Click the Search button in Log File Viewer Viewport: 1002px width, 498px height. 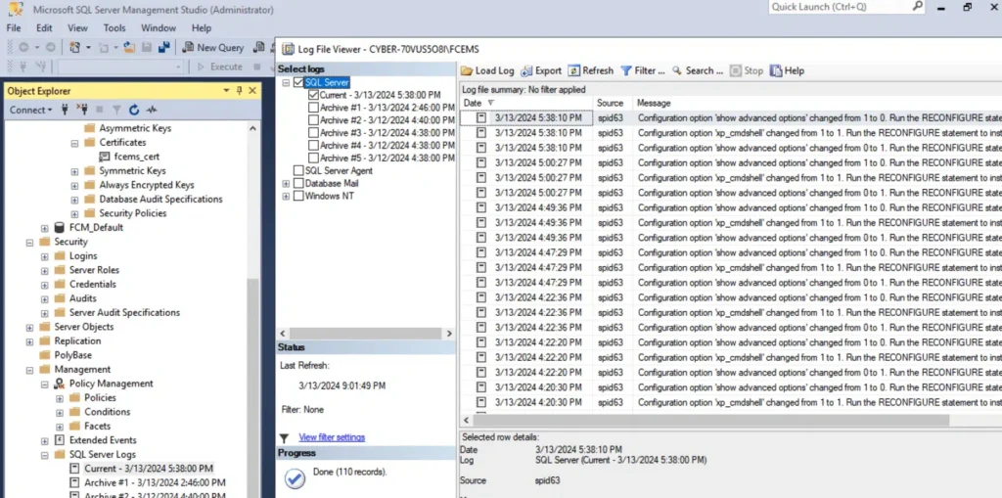(697, 71)
